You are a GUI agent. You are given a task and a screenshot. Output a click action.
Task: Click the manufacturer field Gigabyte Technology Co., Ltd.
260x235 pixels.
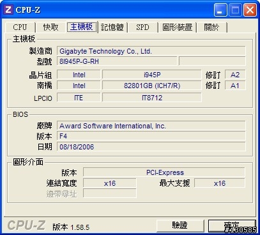click(151, 51)
